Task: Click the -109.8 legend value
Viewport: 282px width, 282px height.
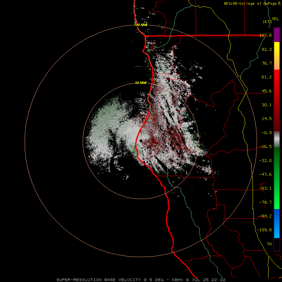Action: coord(264,230)
